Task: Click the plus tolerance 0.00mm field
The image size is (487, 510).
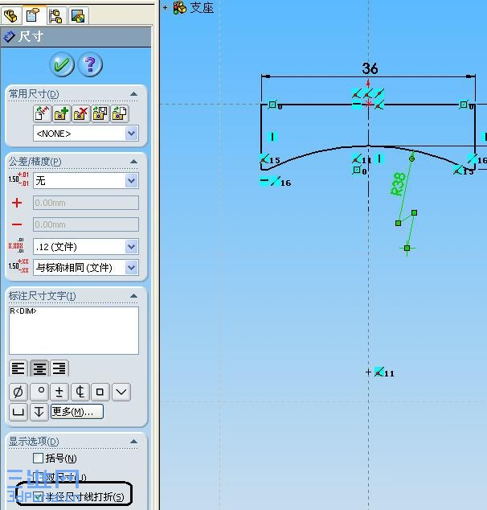Action: [x=86, y=203]
